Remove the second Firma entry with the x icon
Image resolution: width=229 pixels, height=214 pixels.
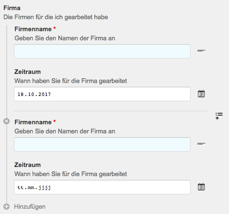coord(6,121)
